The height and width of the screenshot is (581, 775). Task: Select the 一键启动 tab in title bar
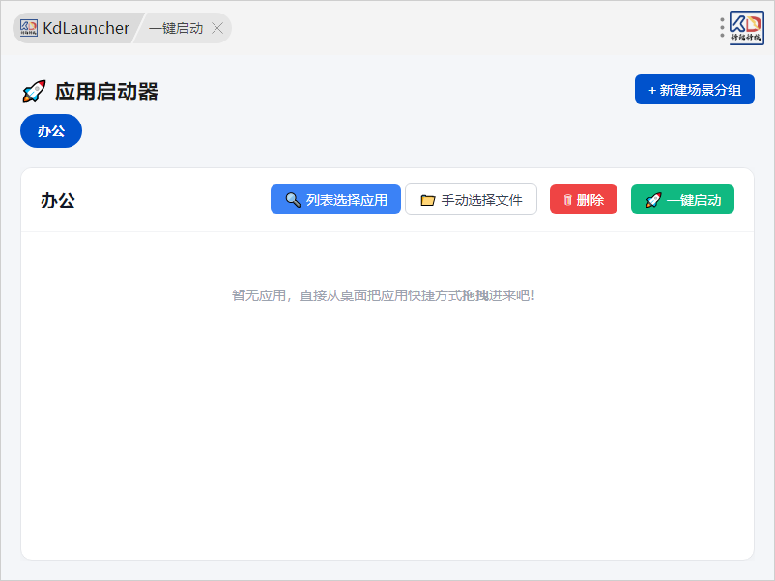[x=176, y=28]
